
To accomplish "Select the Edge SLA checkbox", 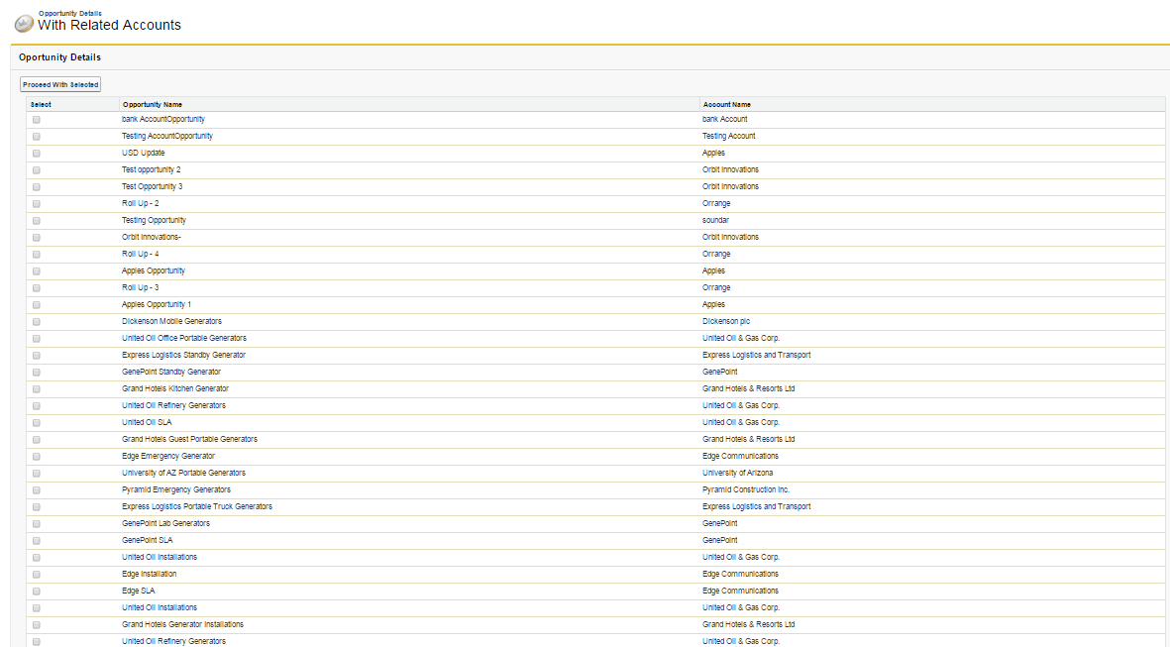I will 37,592.
